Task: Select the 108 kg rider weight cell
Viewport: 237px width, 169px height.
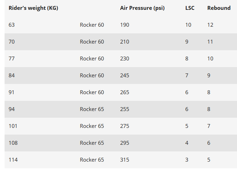Action: 13,143
